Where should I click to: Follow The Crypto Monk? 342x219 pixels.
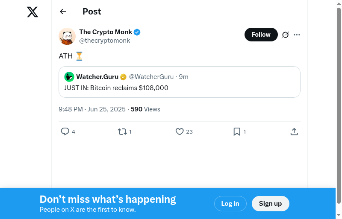(261, 35)
